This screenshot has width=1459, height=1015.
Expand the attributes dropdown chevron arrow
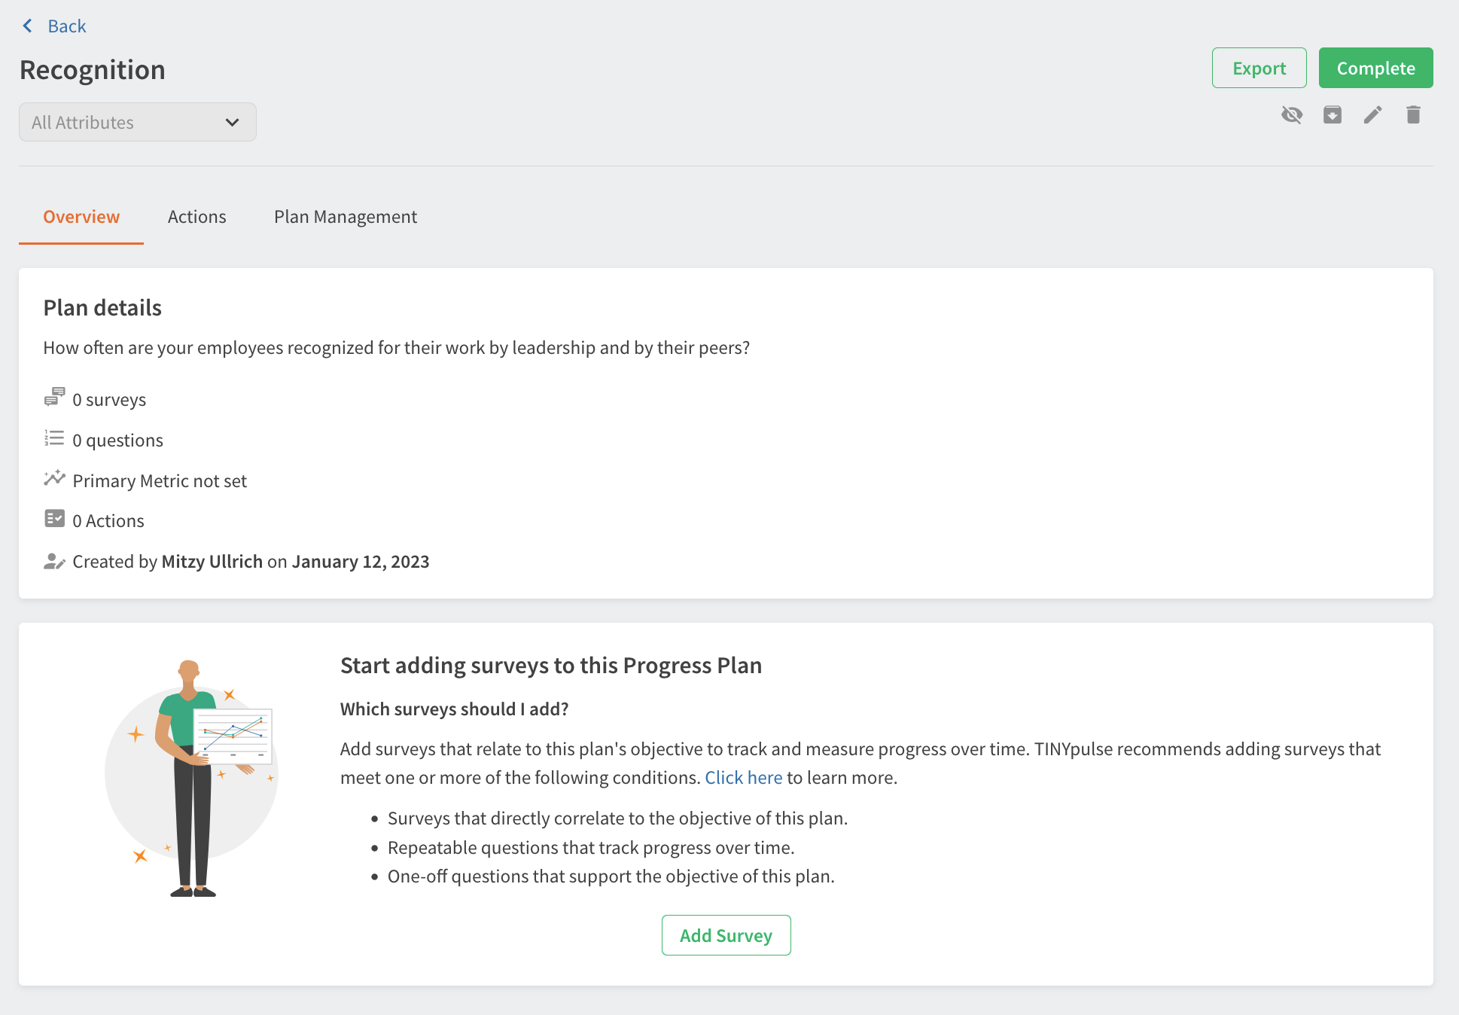232,122
